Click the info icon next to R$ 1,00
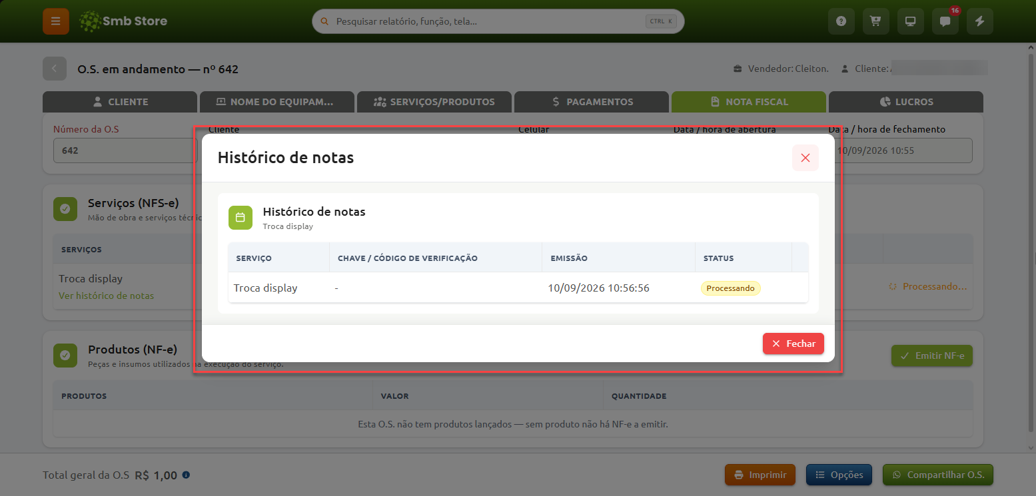 point(186,475)
